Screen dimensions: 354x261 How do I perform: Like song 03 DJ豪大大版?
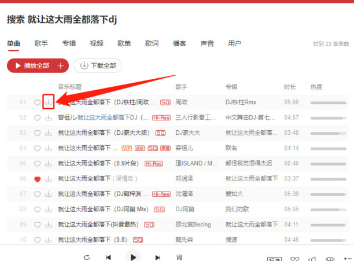click(x=37, y=133)
